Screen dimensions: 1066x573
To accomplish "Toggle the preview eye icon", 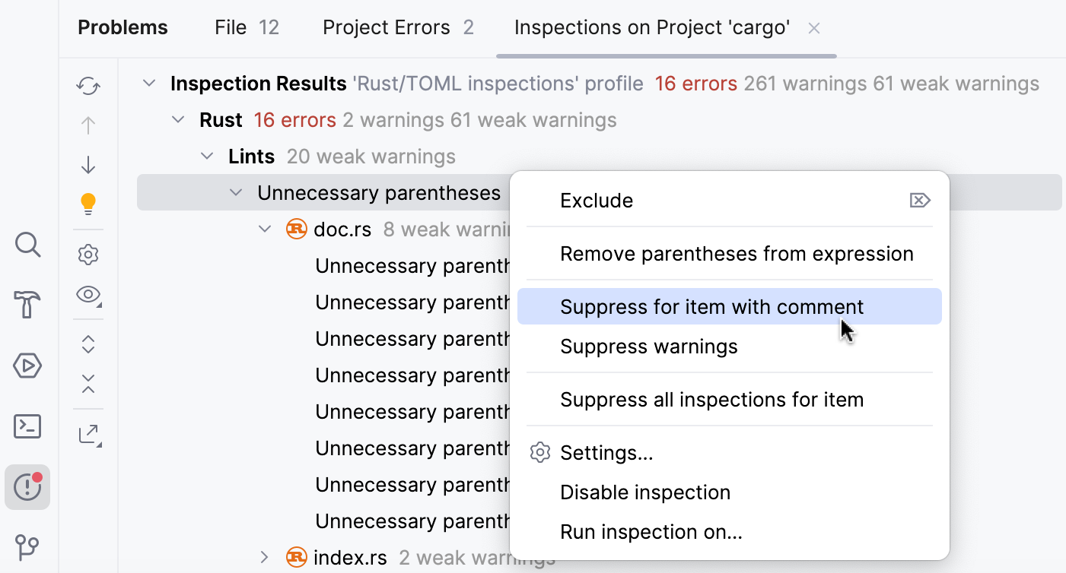I will pyautogui.click(x=88, y=295).
